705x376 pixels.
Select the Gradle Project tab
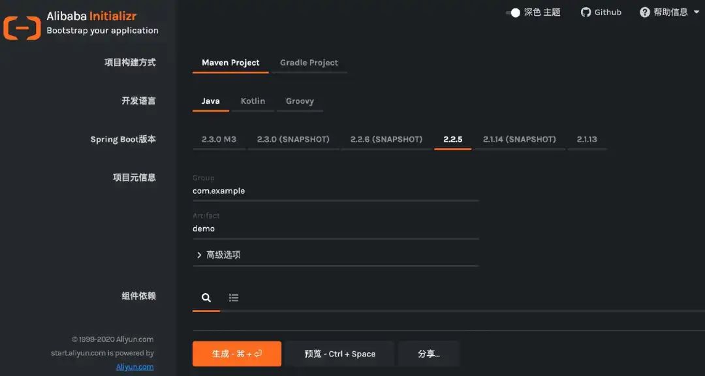(309, 63)
